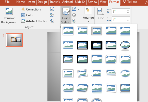The image size is (148, 102).
Task: Click the Reset Picture icon
Action: coord(52,21)
